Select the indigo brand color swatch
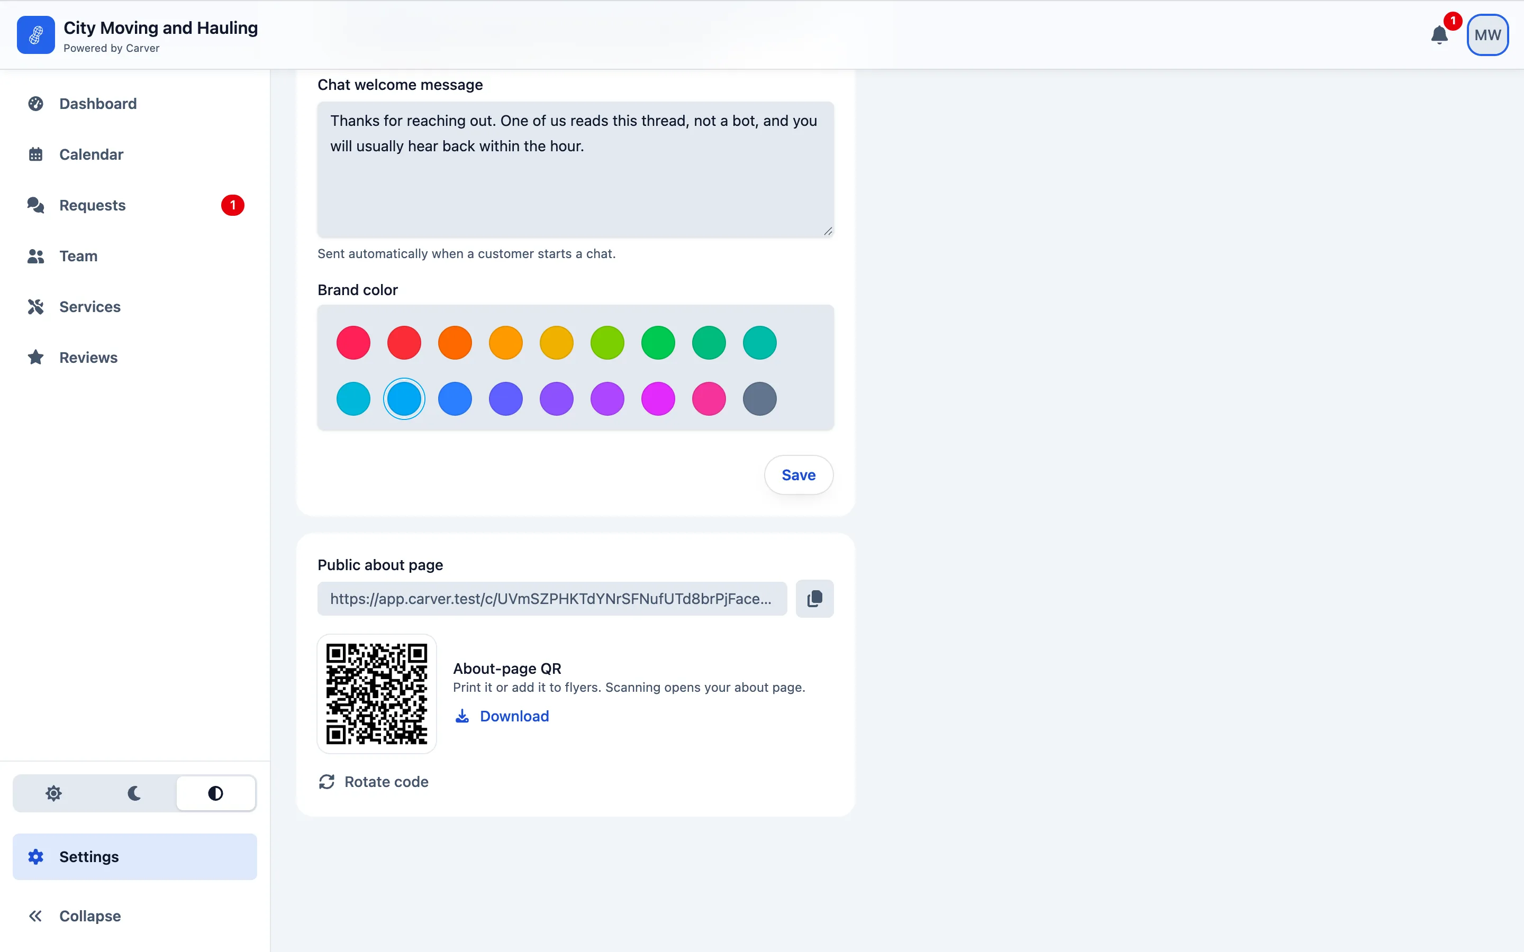Screen dimensions: 1524x952 click(506, 399)
